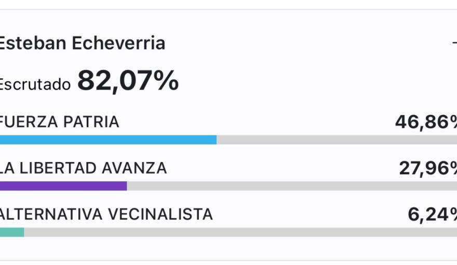Screen dimensions: 457x265
Task: Click the gray unfilled part of Alternativa Vecinalista bar
Action: point(239,232)
